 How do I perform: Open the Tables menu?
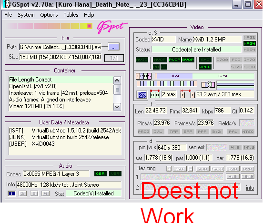pyautogui.click(x=71, y=15)
